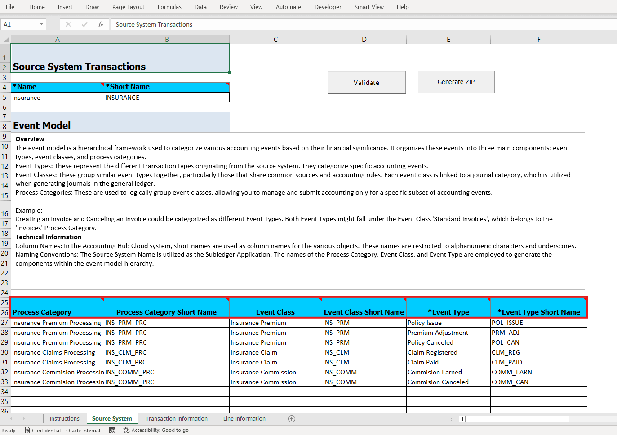Select column D by clicking its header
Viewport: 617px width, 435px height.
pos(364,39)
